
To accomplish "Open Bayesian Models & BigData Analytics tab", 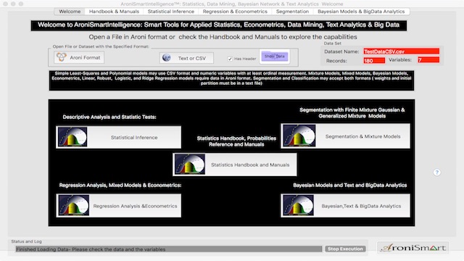I will (x=361, y=12).
